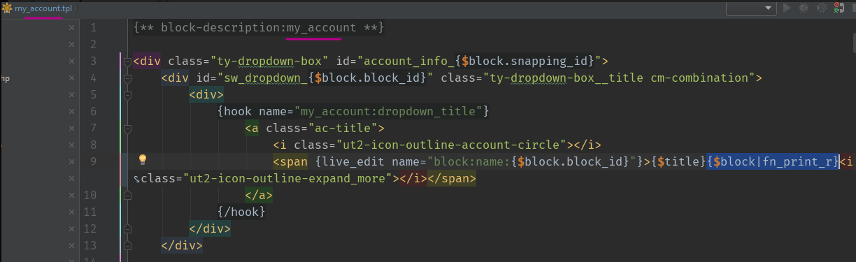Viewport: 856px width, 262px height.
Task: Click the highlighted {$block|fn_print_r} expression
Action: 772,162
